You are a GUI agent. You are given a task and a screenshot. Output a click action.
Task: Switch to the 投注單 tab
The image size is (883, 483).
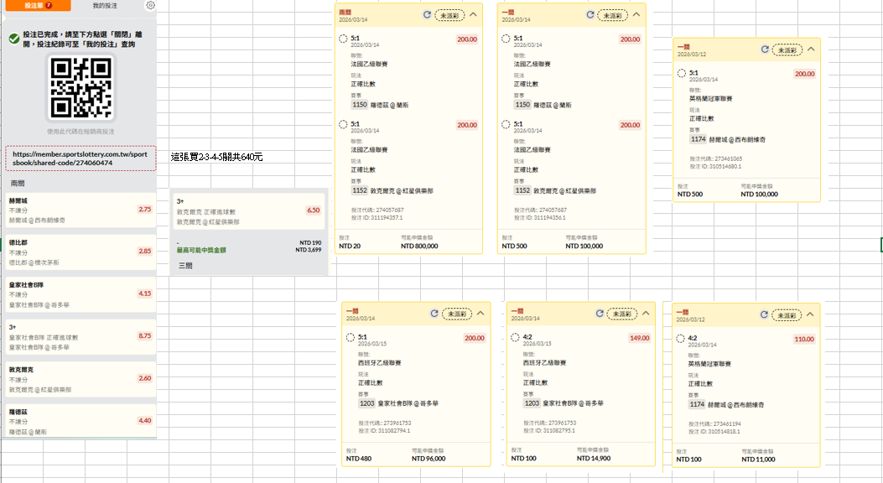coord(39,5)
